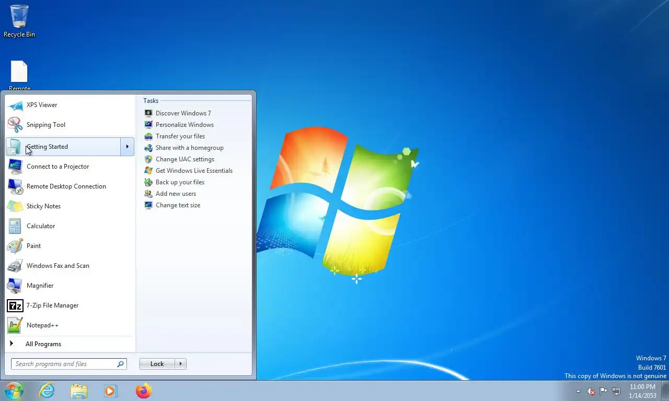This screenshot has width=669, height=401.
Task: Open Recycle Bin on desktop
Action: coord(19,21)
